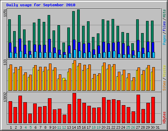Screen dimensions: 168x131
Task: Click day 4 weekend label
Action: tap(26, 127)
